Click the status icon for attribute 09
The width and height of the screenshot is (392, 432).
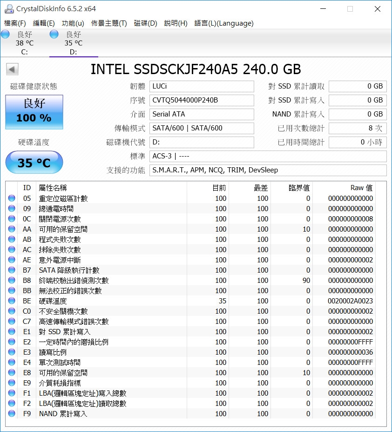[x=12, y=208]
